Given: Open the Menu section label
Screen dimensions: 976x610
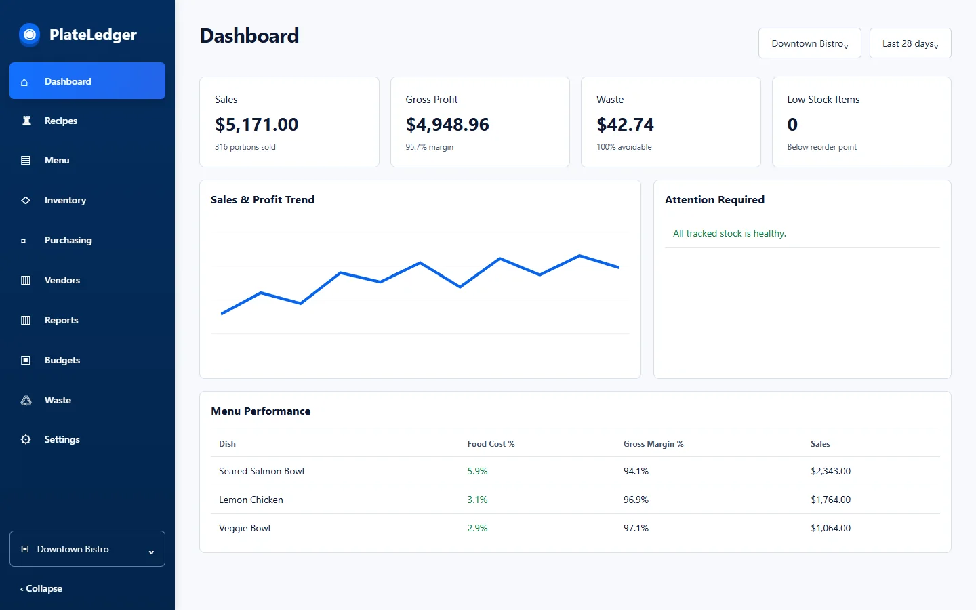Looking at the screenshot, I should [x=57, y=161].
